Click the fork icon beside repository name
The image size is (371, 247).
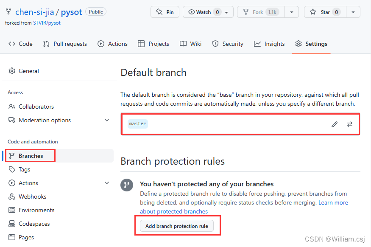pos(8,11)
